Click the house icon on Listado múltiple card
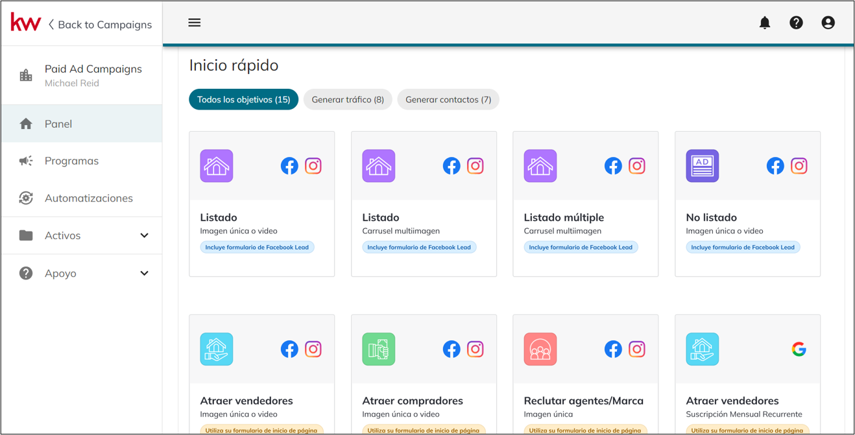 coord(540,166)
